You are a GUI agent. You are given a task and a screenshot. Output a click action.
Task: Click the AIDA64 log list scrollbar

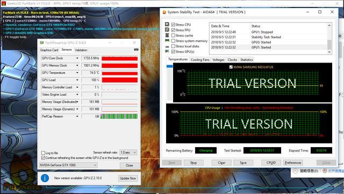click(329, 38)
